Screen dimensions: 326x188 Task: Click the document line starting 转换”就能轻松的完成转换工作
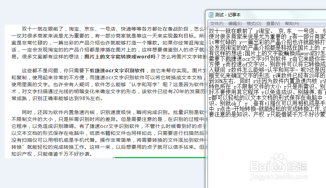point(108,147)
